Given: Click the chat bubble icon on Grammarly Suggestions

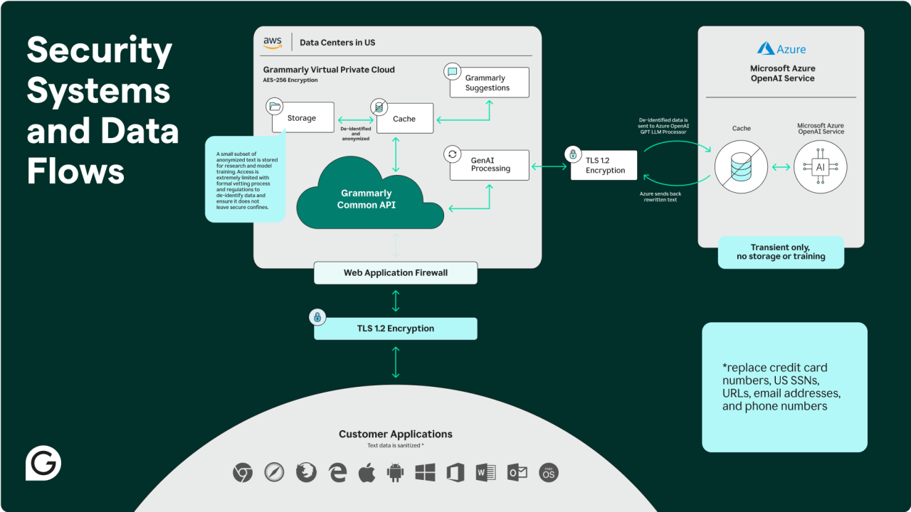Looking at the screenshot, I should click(452, 72).
